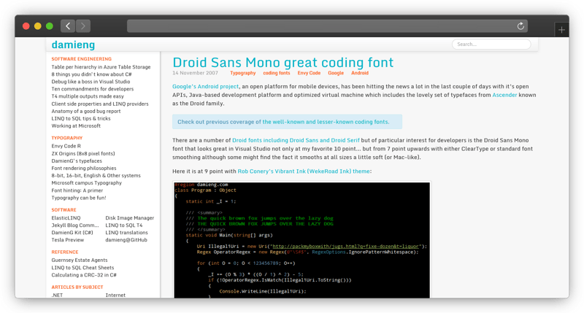
Task: Open Typography can be fun!
Action: point(79,198)
